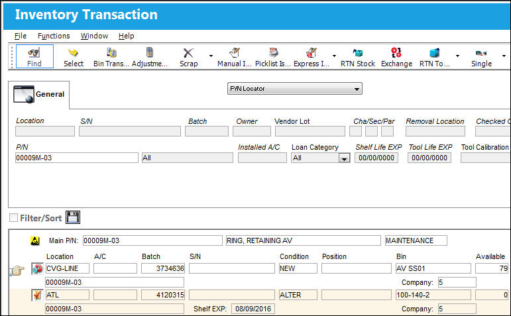Screen dimensions: 511x316
Task: Expand the RTN To dropdown arrow
Action: click(457, 56)
